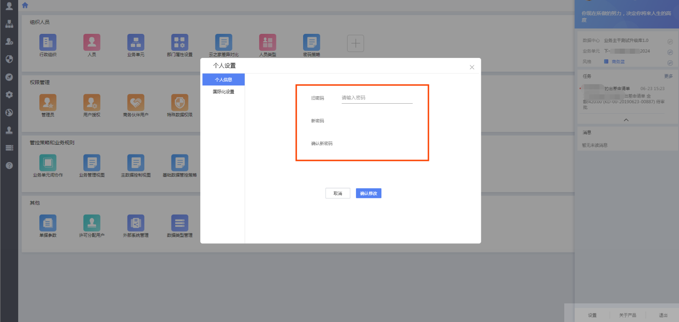Click the server list sidebar icon
The width and height of the screenshot is (679, 322).
coord(9,148)
